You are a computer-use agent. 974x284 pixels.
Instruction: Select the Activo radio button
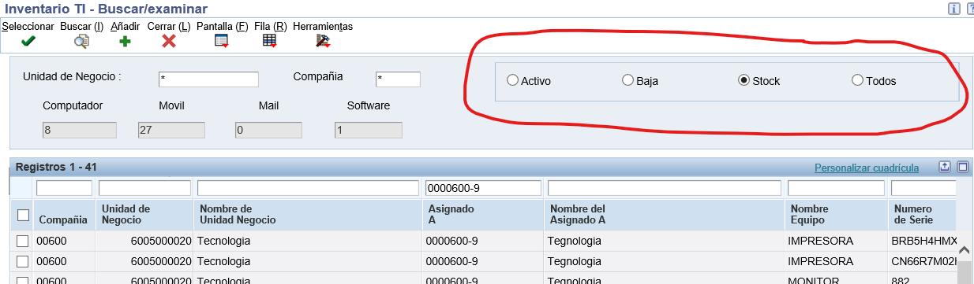click(512, 80)
